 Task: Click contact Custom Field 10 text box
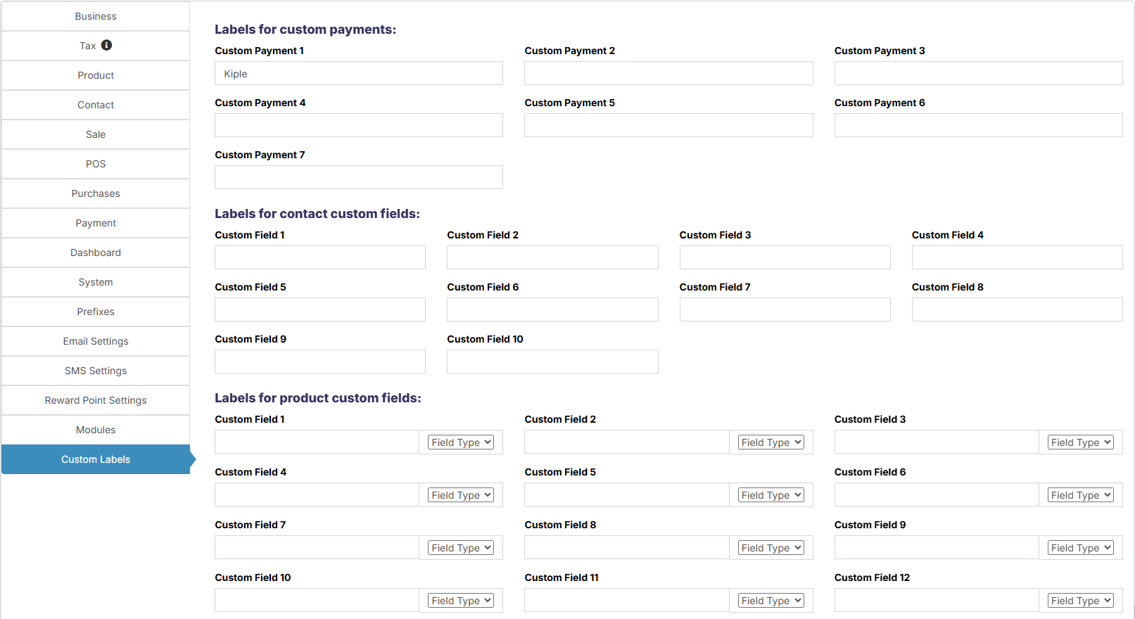552,362
